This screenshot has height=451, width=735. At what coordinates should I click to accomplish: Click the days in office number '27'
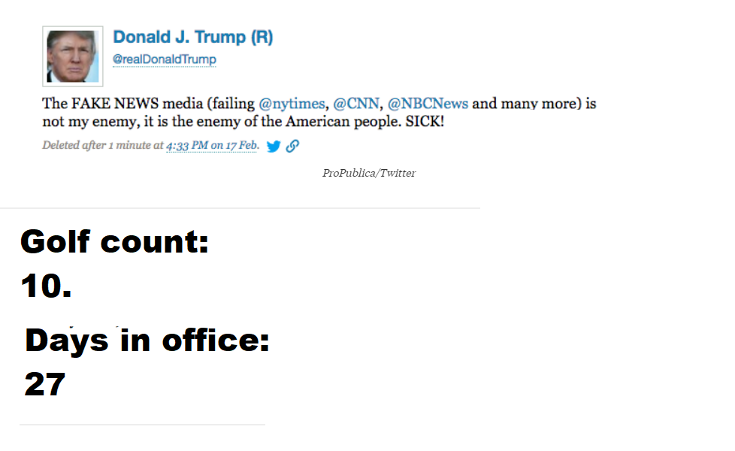(45, 385)
